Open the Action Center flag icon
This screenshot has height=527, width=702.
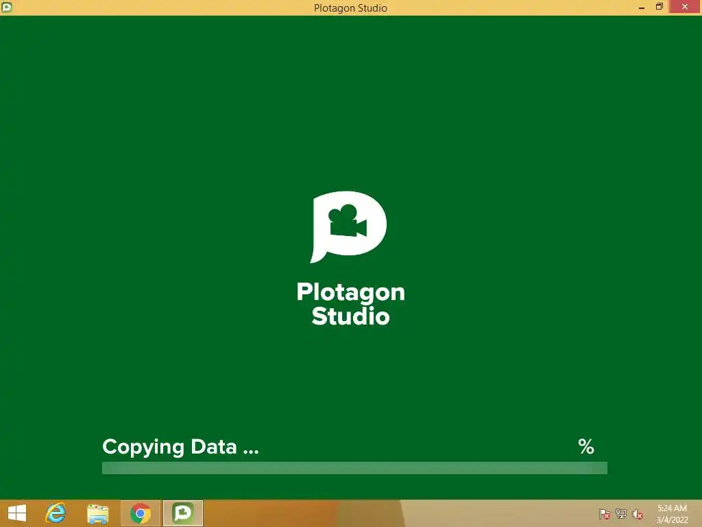(x=604, y=514)
